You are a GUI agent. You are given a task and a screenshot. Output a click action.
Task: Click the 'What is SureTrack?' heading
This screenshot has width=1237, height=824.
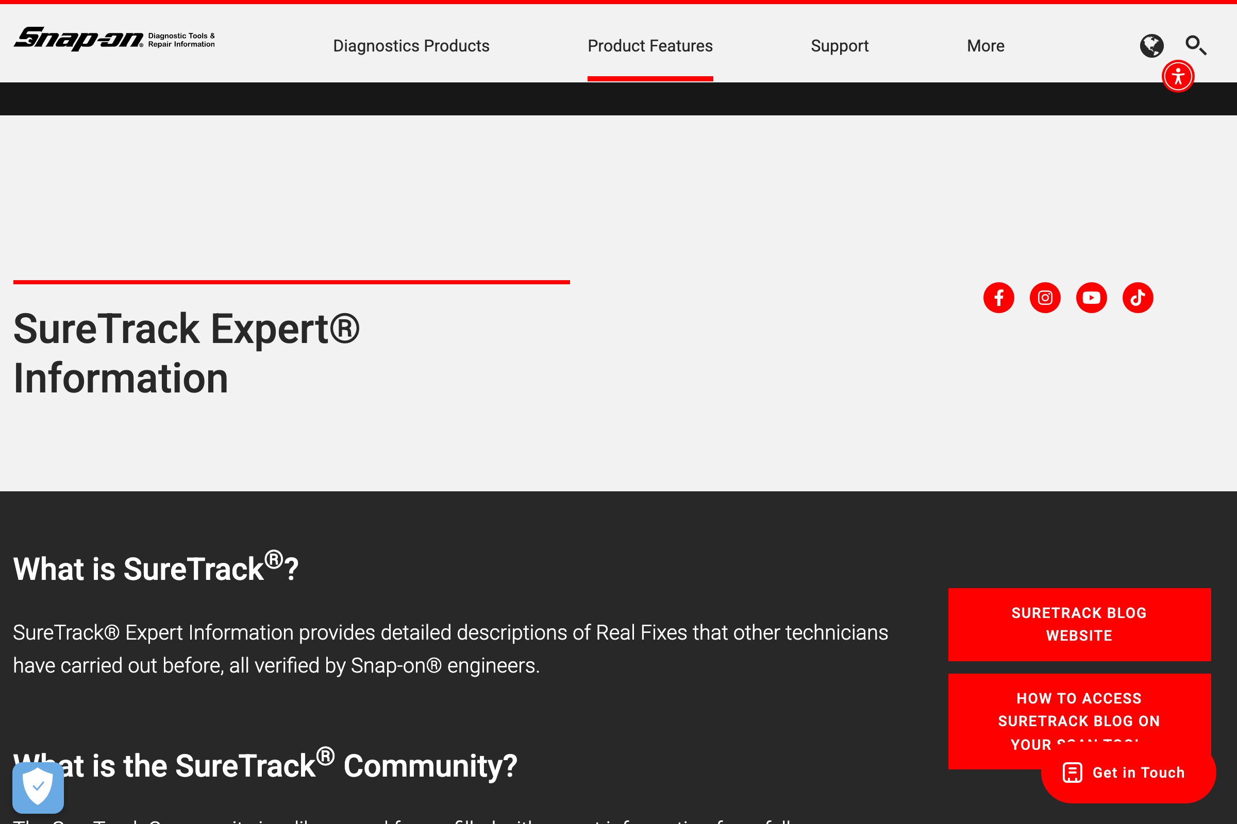point(156,567)
